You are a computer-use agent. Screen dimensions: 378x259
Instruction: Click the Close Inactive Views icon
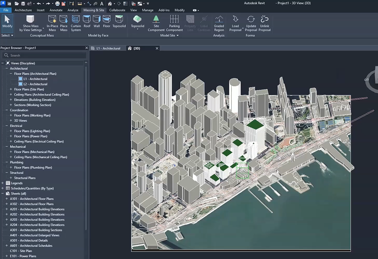(x=133, y=4)
